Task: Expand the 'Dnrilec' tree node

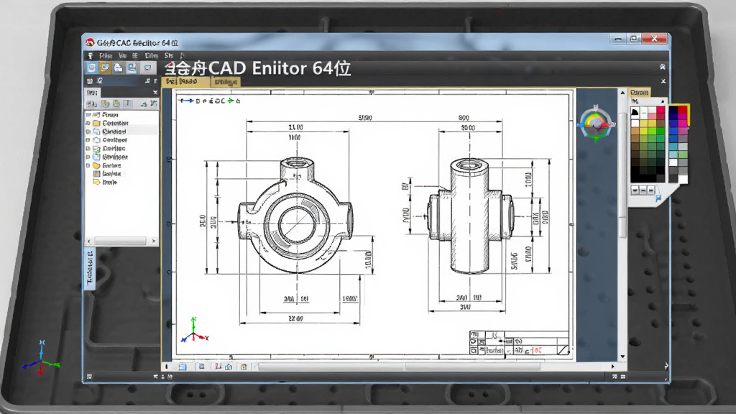Action: coord(88,148)
